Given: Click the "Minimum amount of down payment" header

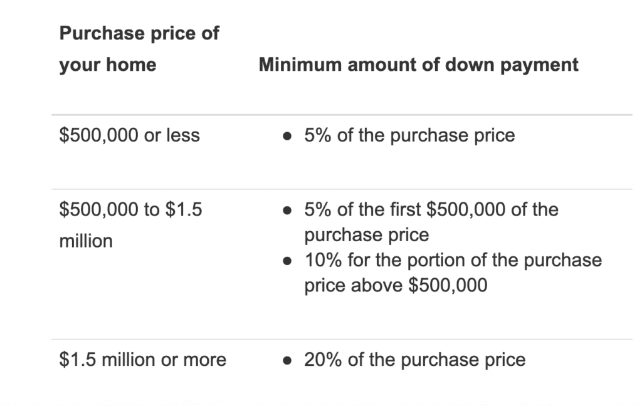Looking at the screenshot, I should pyautogui.click(x=418, y=65).
